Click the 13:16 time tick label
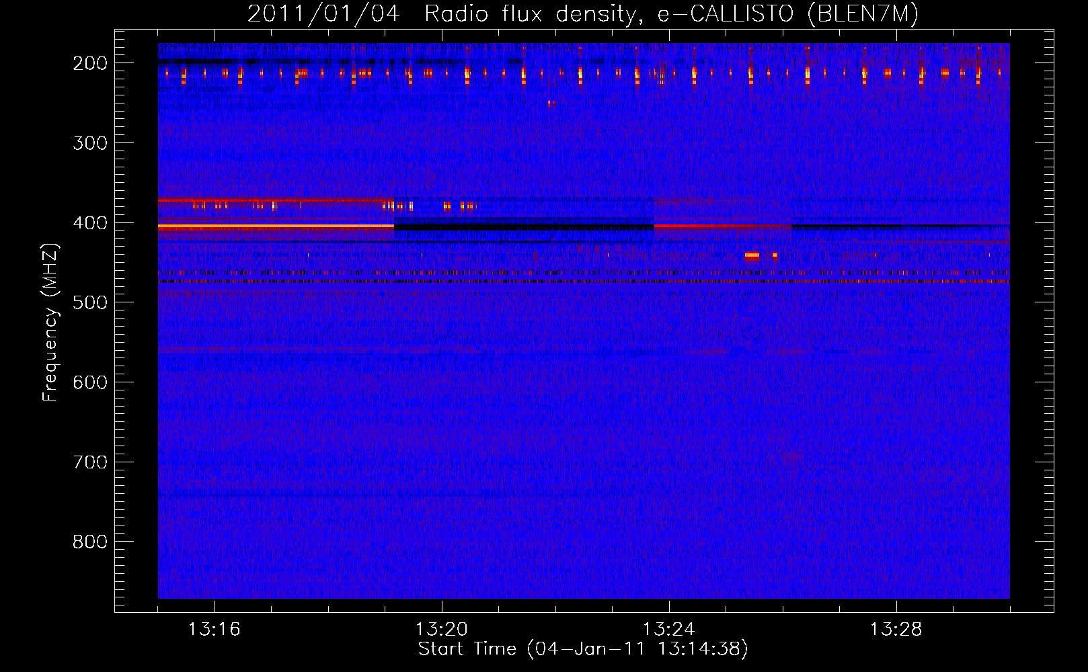Screen dimensions: 1088x672 click(214, 630)
